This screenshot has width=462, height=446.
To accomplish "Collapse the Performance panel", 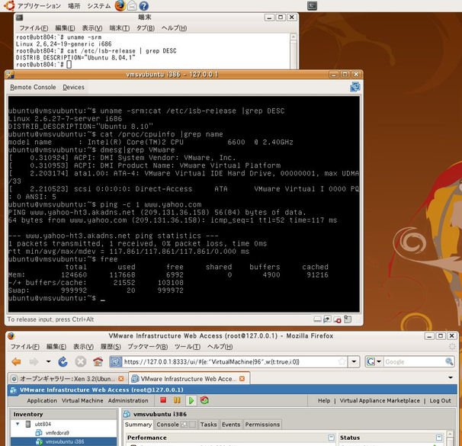I will 331,438.
